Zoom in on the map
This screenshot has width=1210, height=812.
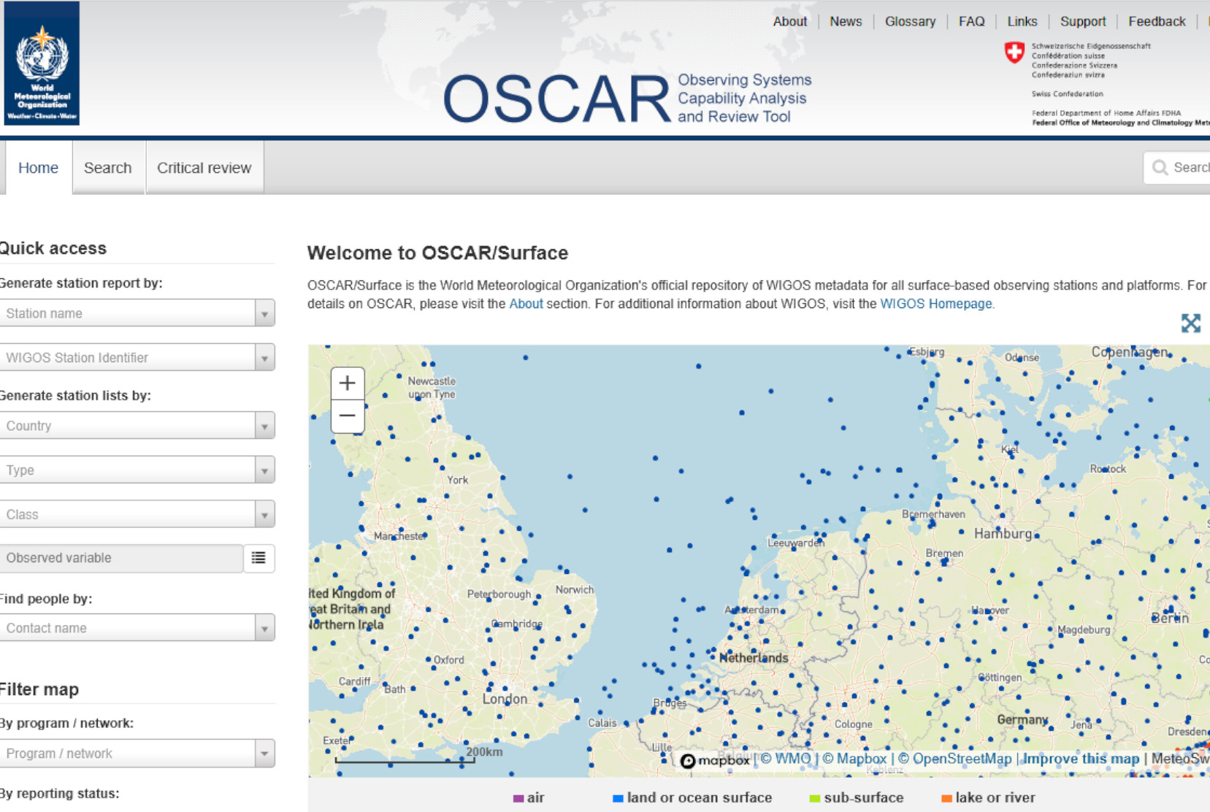[348, 383]
